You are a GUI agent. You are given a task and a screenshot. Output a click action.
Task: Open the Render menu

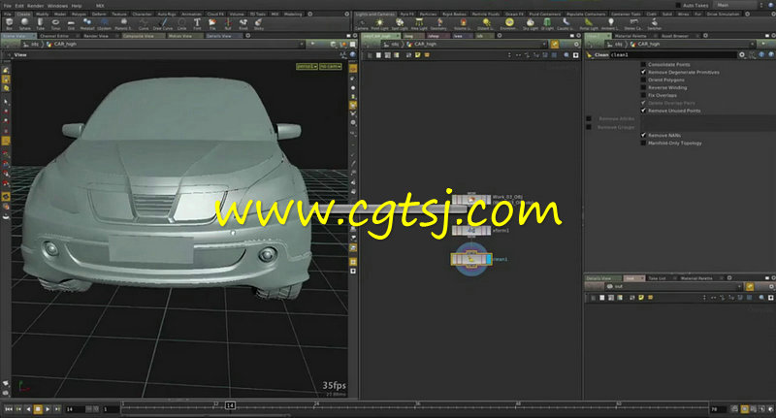[35, 6]
